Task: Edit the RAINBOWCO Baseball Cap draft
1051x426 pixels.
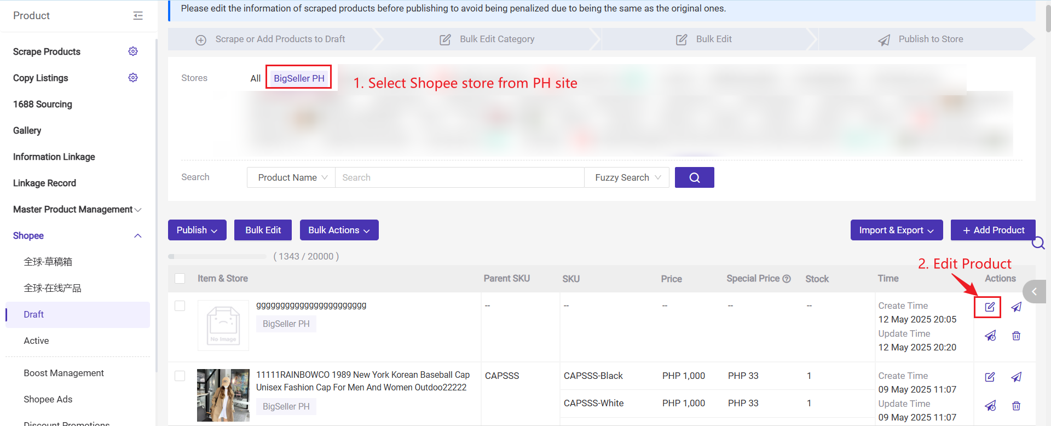Action: pos(990,377)
